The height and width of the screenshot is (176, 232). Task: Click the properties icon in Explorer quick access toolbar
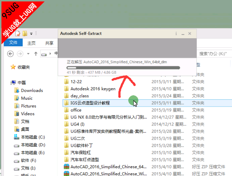[18, 34]
